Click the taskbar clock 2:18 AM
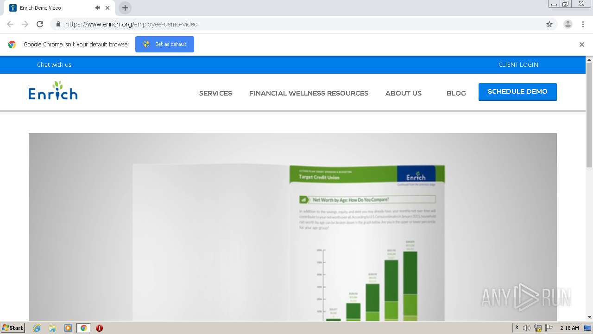This screenshot has width=593, height=334. click(569, 328)
